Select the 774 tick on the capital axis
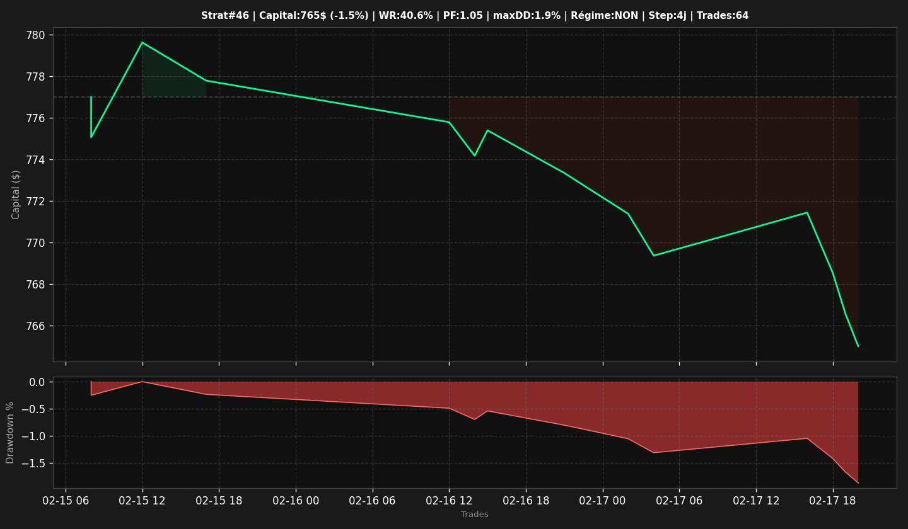The height and width of the screenshot is (529, 908). (36, 160)
